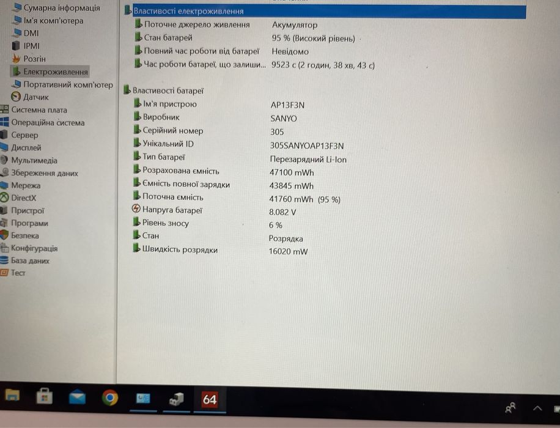Select the Тип батареї row label
This screenshot has height=428, width=560.
click(164, 157)
